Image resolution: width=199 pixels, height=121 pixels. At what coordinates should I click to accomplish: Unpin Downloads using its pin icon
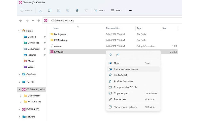tap(45, 43)
